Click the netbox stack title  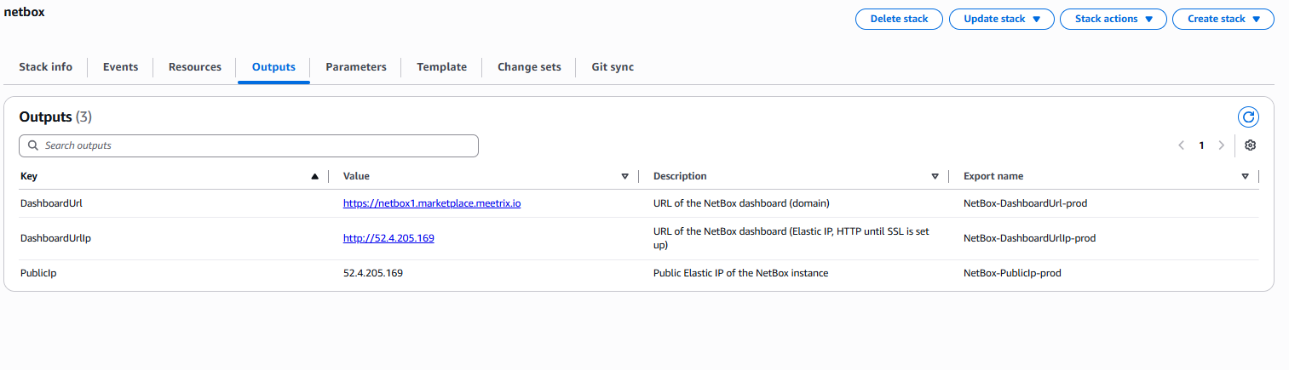[24, 12]
